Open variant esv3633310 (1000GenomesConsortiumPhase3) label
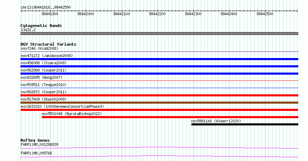Screen dimensions: 308x161 (x=62, y=106)
